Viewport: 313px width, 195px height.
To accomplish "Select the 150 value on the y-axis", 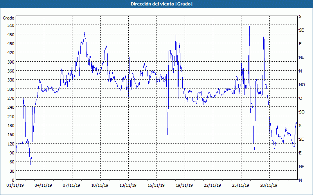I will [x=11, y=135].
